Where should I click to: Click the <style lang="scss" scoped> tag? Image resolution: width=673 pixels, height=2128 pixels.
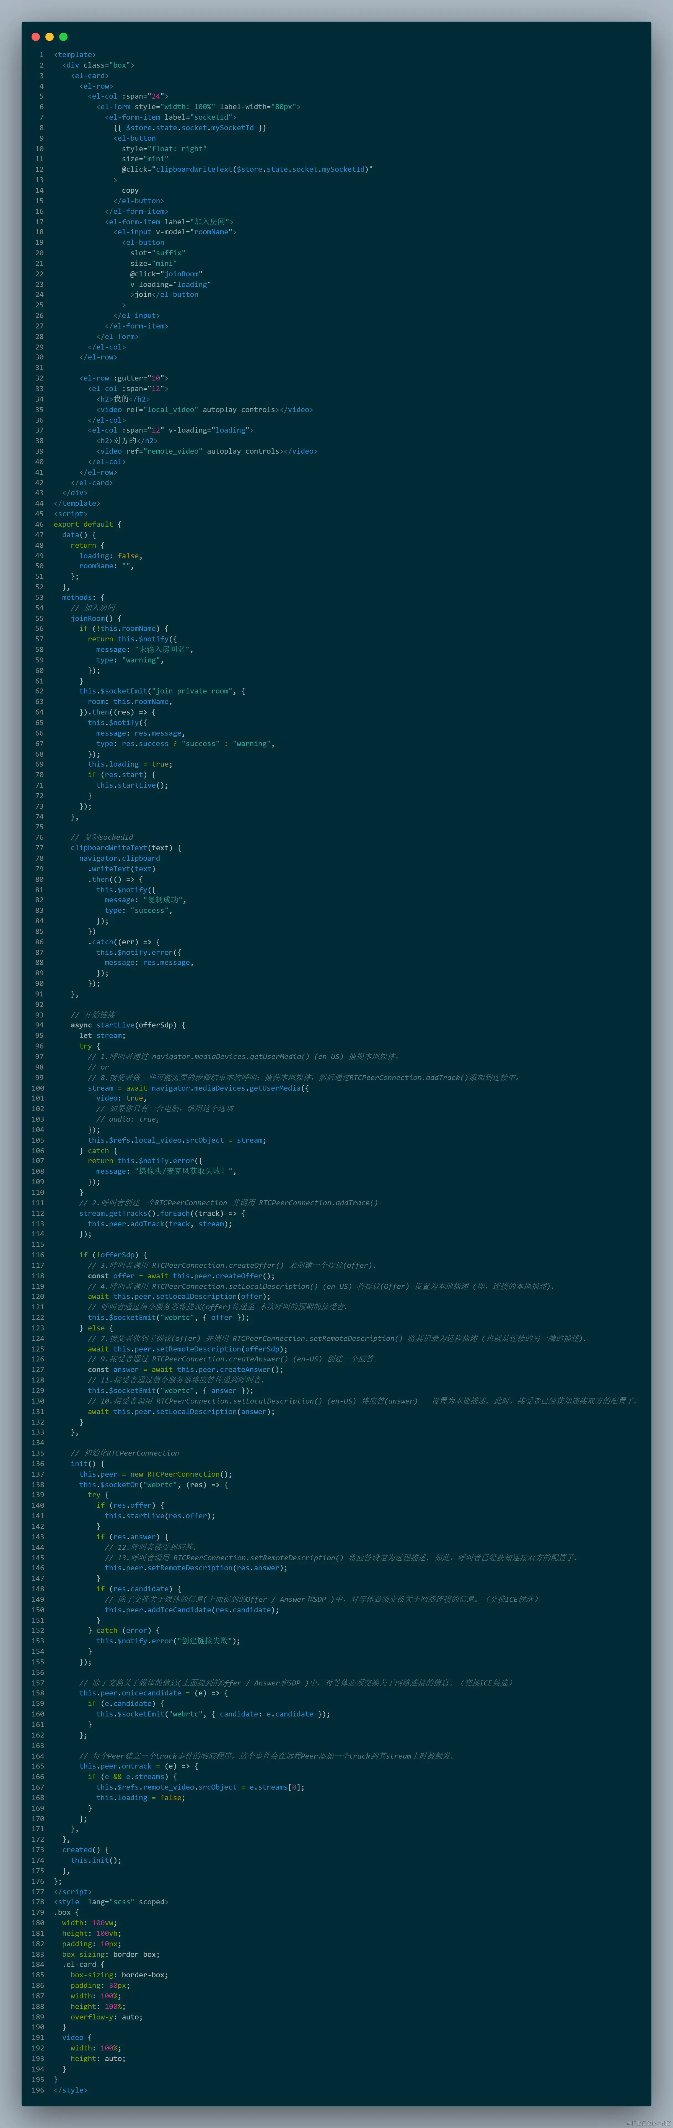pyautogui.click(x=111, y=1902)
